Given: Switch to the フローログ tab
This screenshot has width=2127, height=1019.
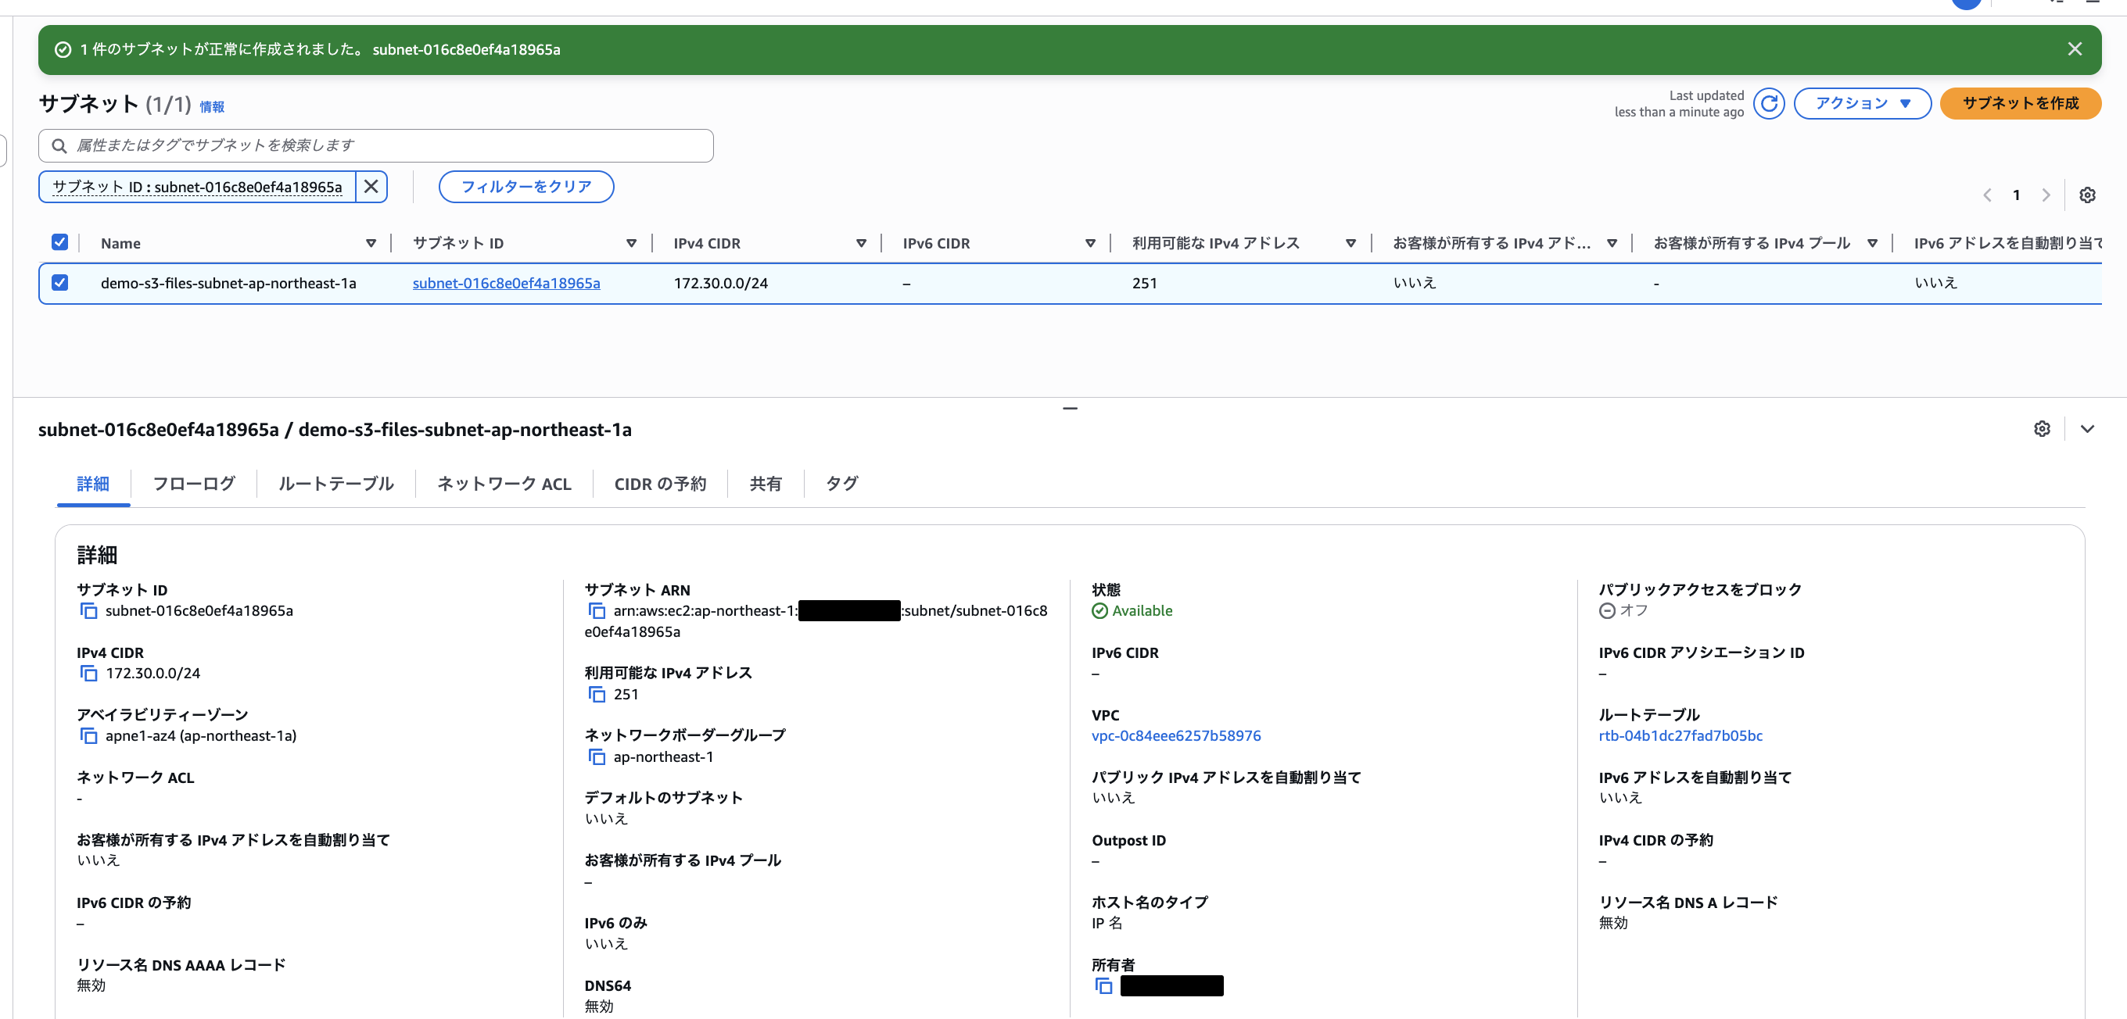Looking at the screenshot, I should 193,484.
